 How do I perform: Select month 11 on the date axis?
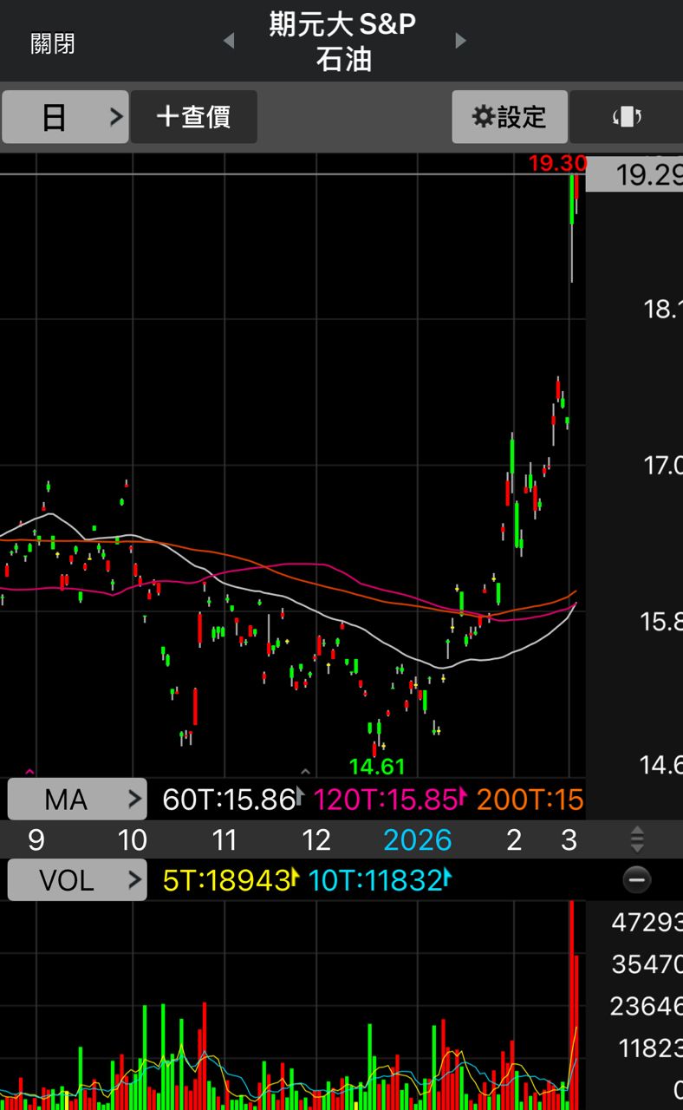224,839
